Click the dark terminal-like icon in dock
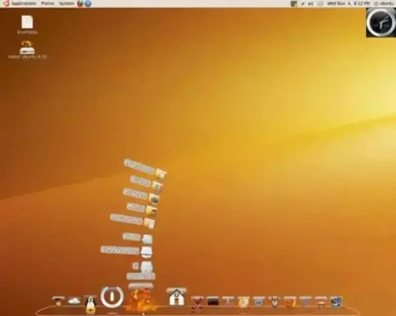This screenshot has width=396, height=316. tap(213, 301)
